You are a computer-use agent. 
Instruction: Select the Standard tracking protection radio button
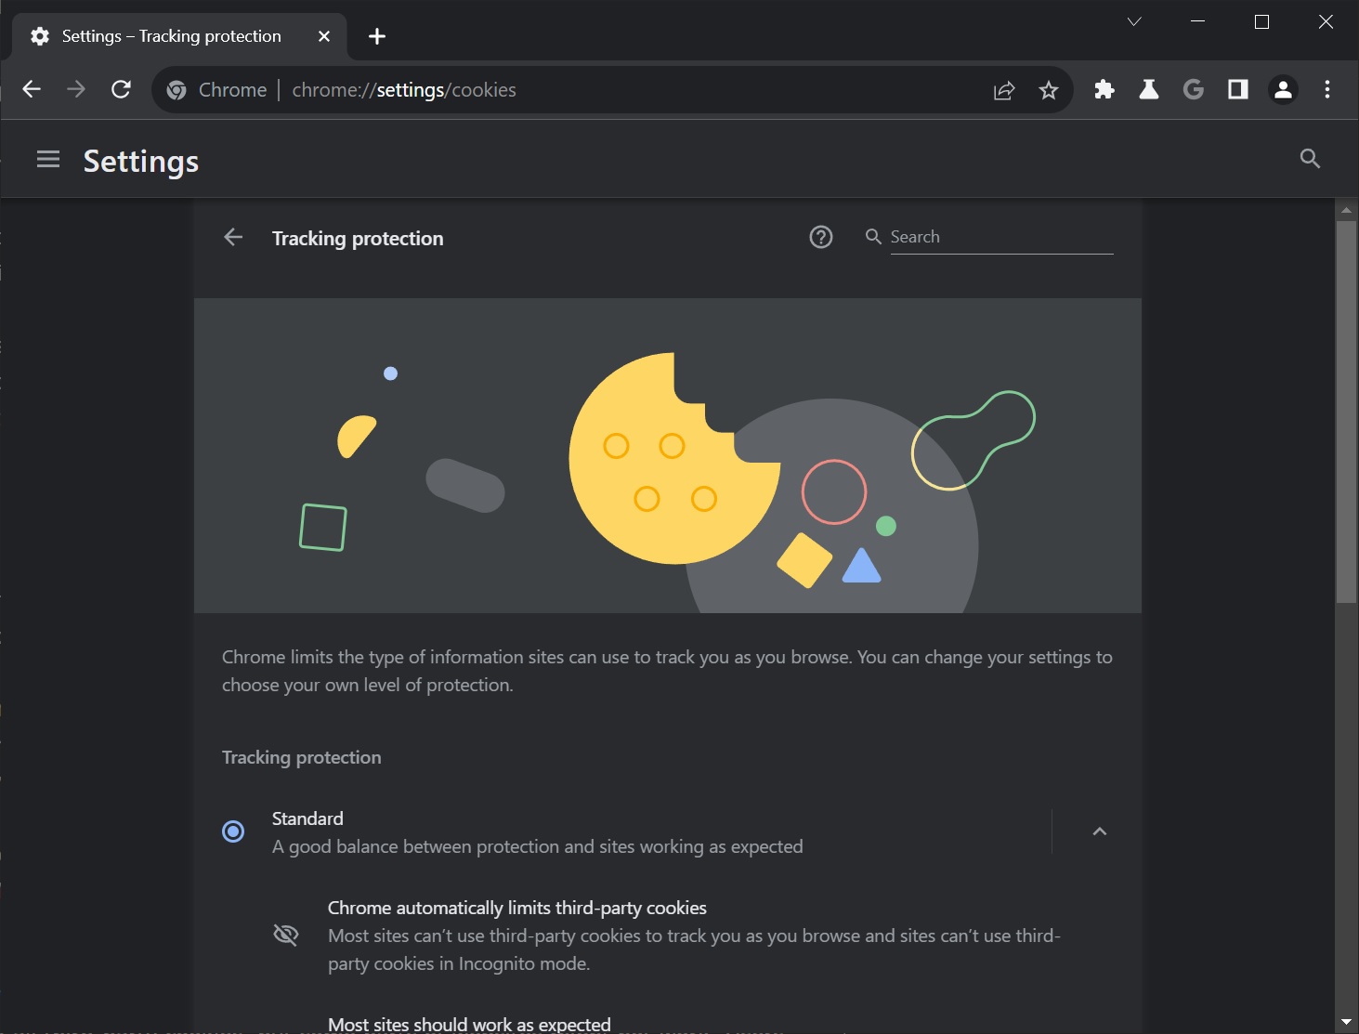[x=233, y=831]
